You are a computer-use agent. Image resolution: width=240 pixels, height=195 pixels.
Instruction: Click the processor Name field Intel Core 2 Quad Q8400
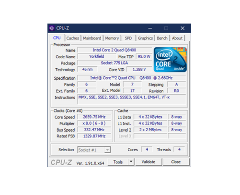(114, 50)
